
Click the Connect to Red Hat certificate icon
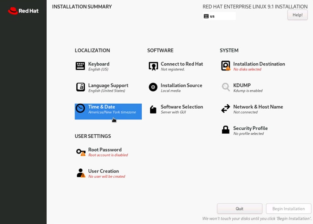153,66
